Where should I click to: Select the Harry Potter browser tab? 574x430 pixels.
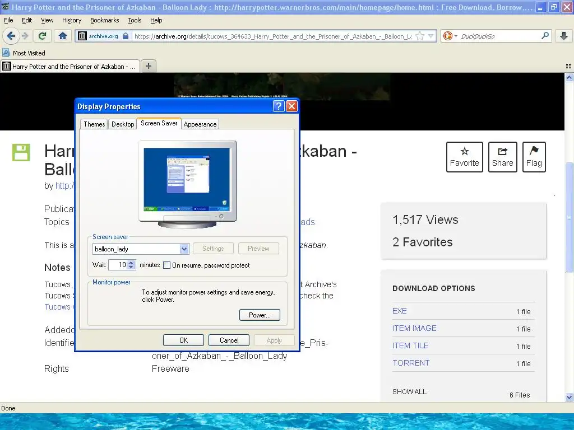click(70, 66)
